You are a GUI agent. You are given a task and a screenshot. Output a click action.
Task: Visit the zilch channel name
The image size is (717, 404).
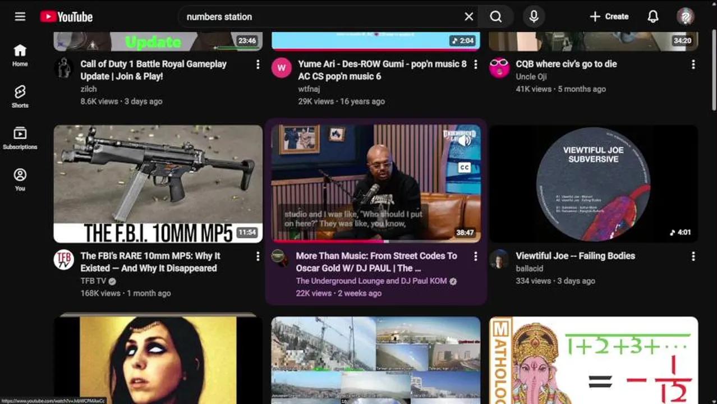tap(89, 89)
